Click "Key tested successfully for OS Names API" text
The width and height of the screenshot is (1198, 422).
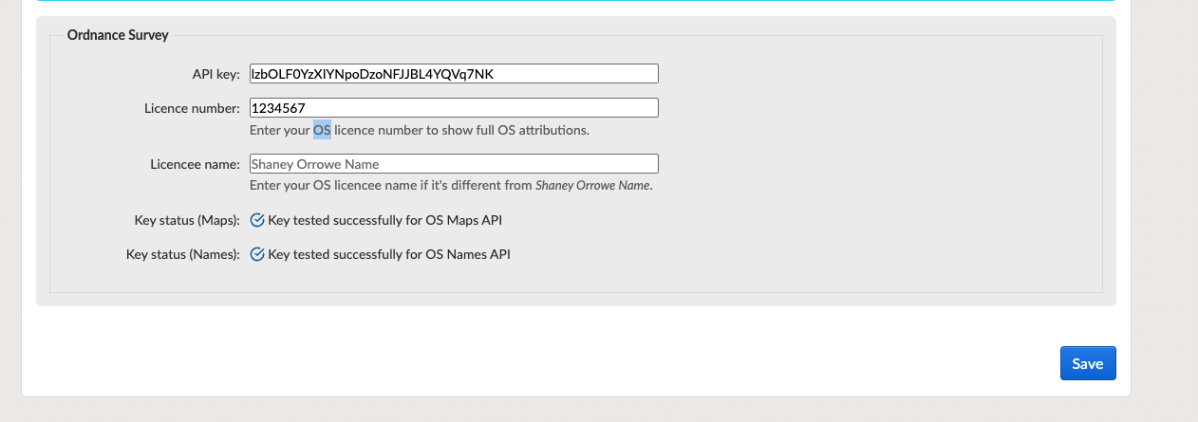(x=389, y=254)
